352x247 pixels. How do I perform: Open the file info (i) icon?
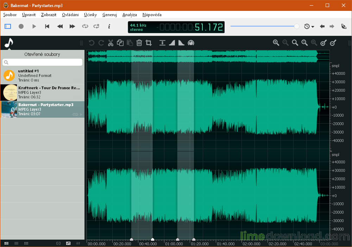[x=109, y=26]
